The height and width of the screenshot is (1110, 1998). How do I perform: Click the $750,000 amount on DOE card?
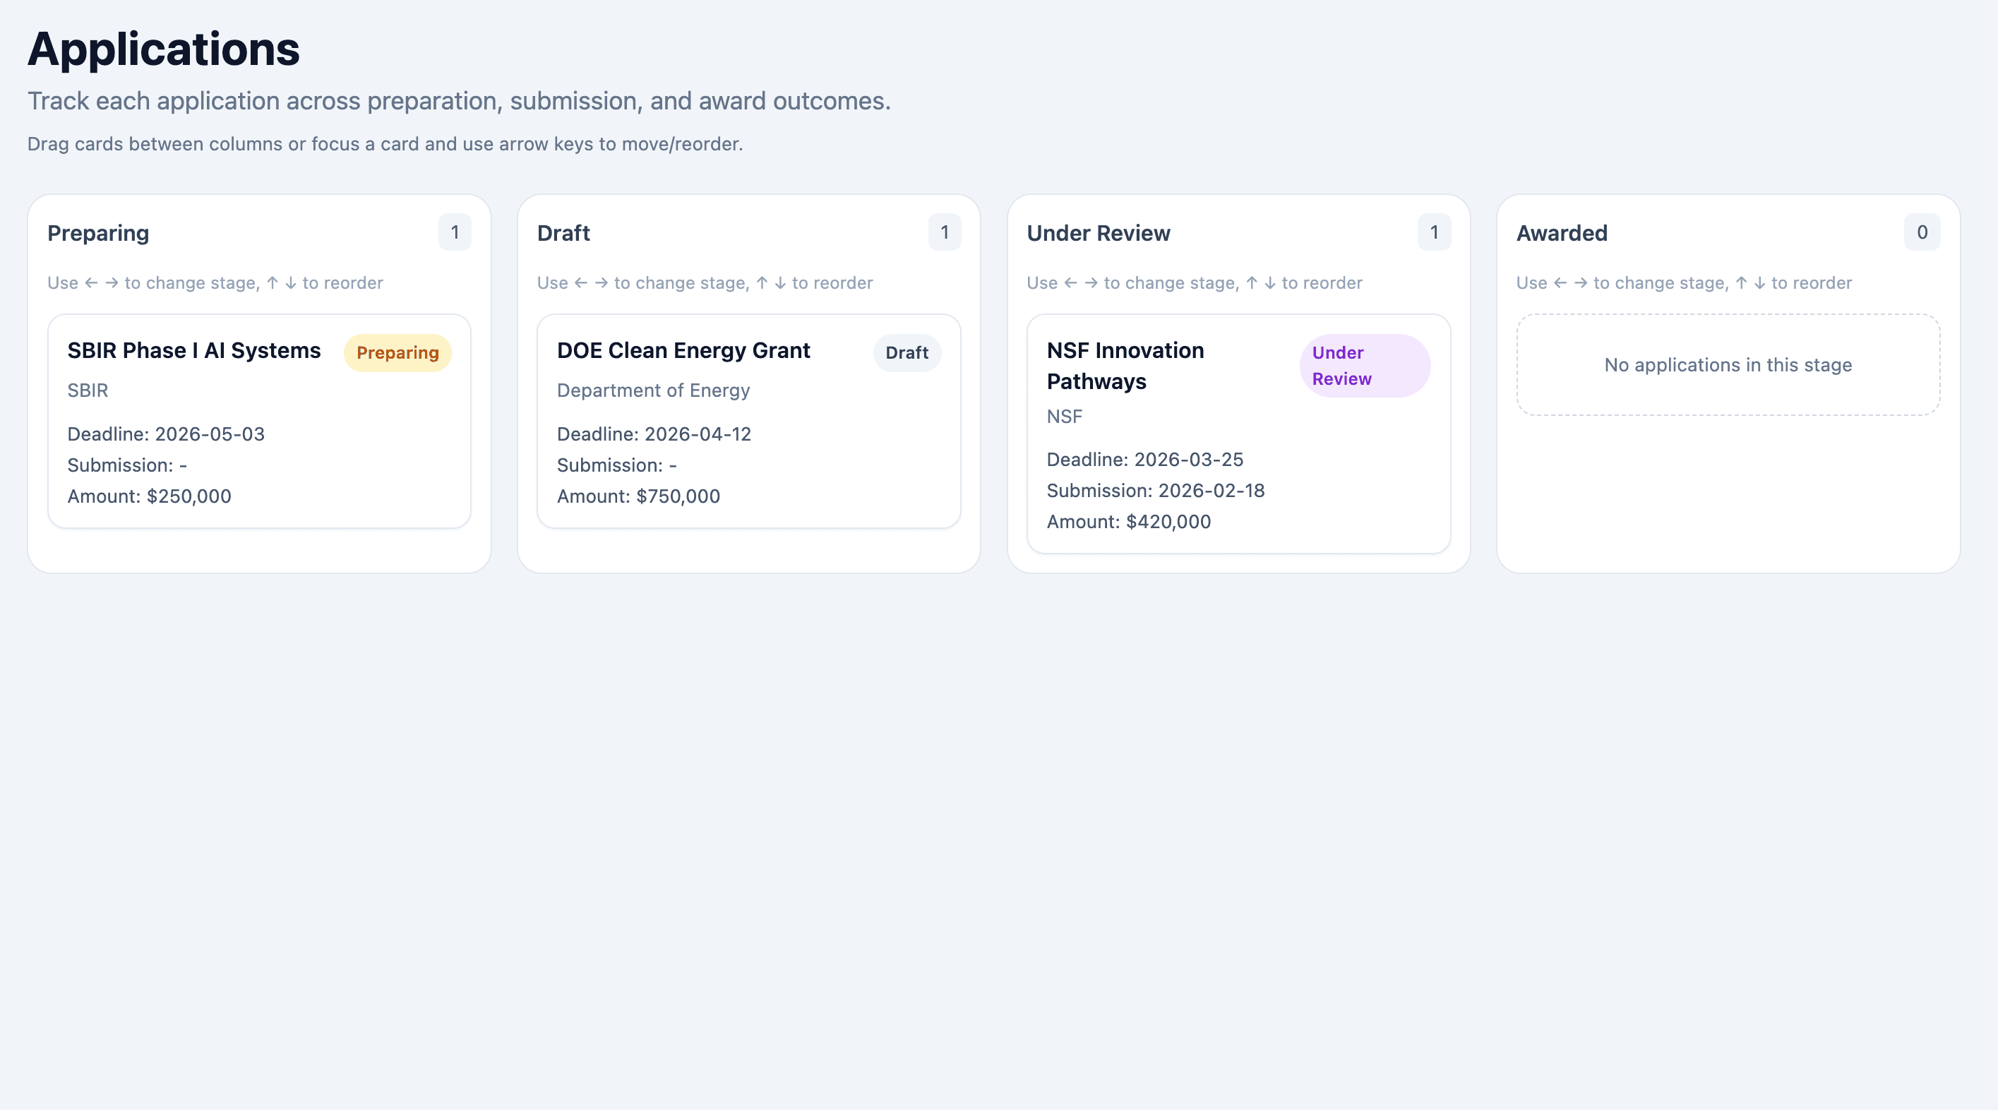click(638, 496)
